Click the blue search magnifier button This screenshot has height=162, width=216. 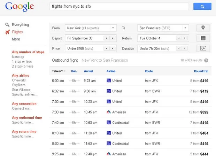tap(202, 6)
